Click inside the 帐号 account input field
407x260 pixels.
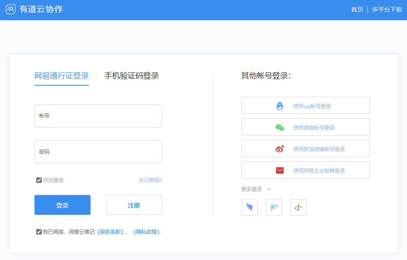(x=98, y=115)
